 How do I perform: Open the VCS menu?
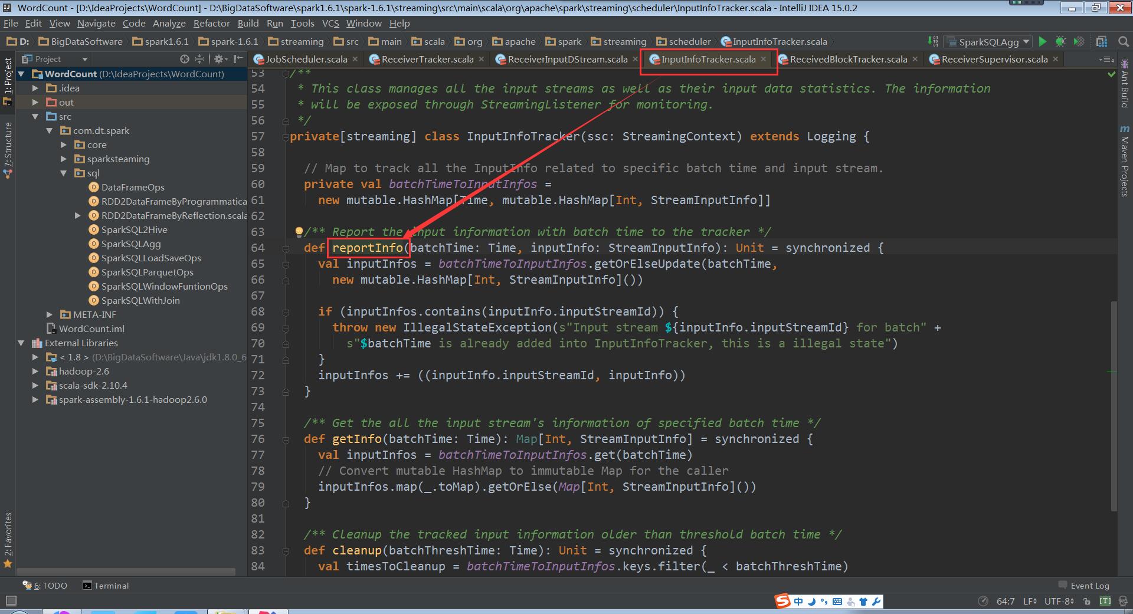[x=330, y=23]
